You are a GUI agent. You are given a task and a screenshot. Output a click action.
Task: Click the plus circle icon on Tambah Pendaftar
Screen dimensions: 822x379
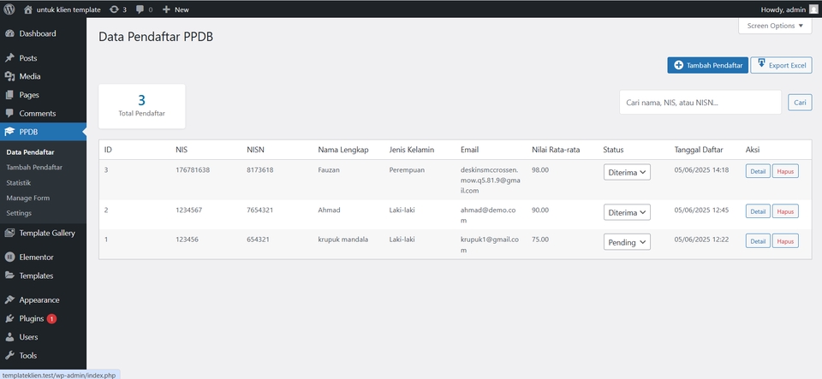point(678,65)
